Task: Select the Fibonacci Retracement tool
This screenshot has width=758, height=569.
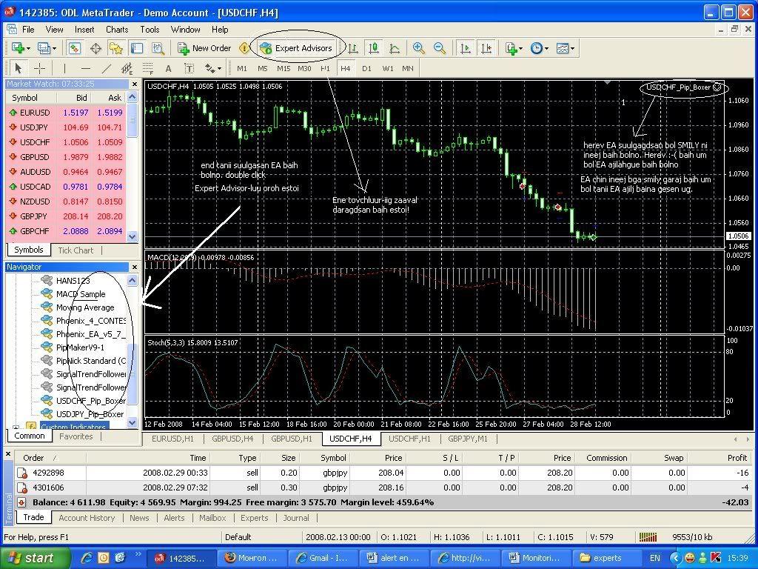Action: [148, 68]
